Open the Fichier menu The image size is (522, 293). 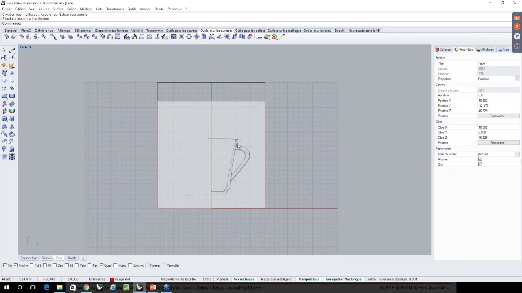coord(7,9)
